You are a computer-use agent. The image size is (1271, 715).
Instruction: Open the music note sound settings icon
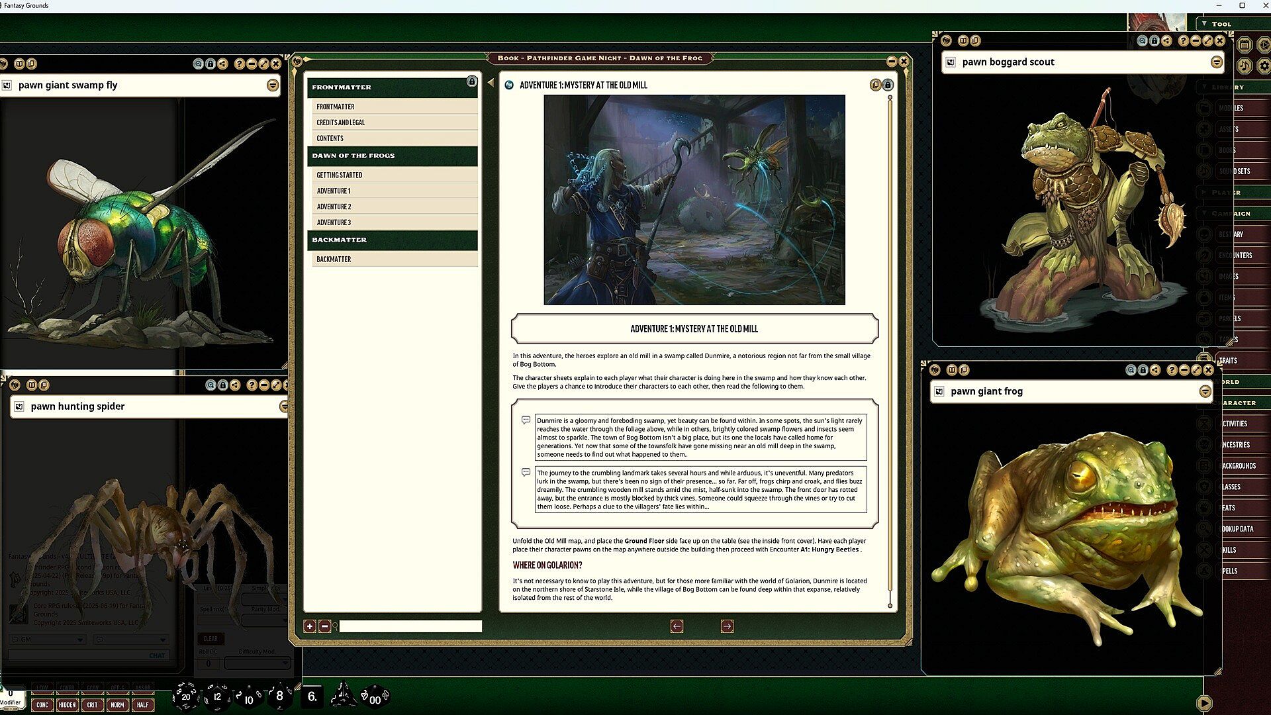pyautogui.click(x=1245, y=66)
